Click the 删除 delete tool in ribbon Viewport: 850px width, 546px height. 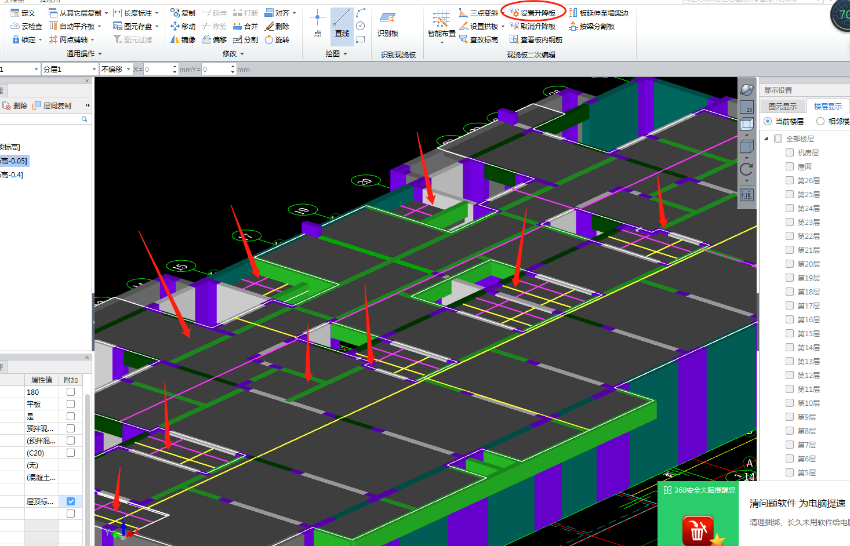click(277, 26)
